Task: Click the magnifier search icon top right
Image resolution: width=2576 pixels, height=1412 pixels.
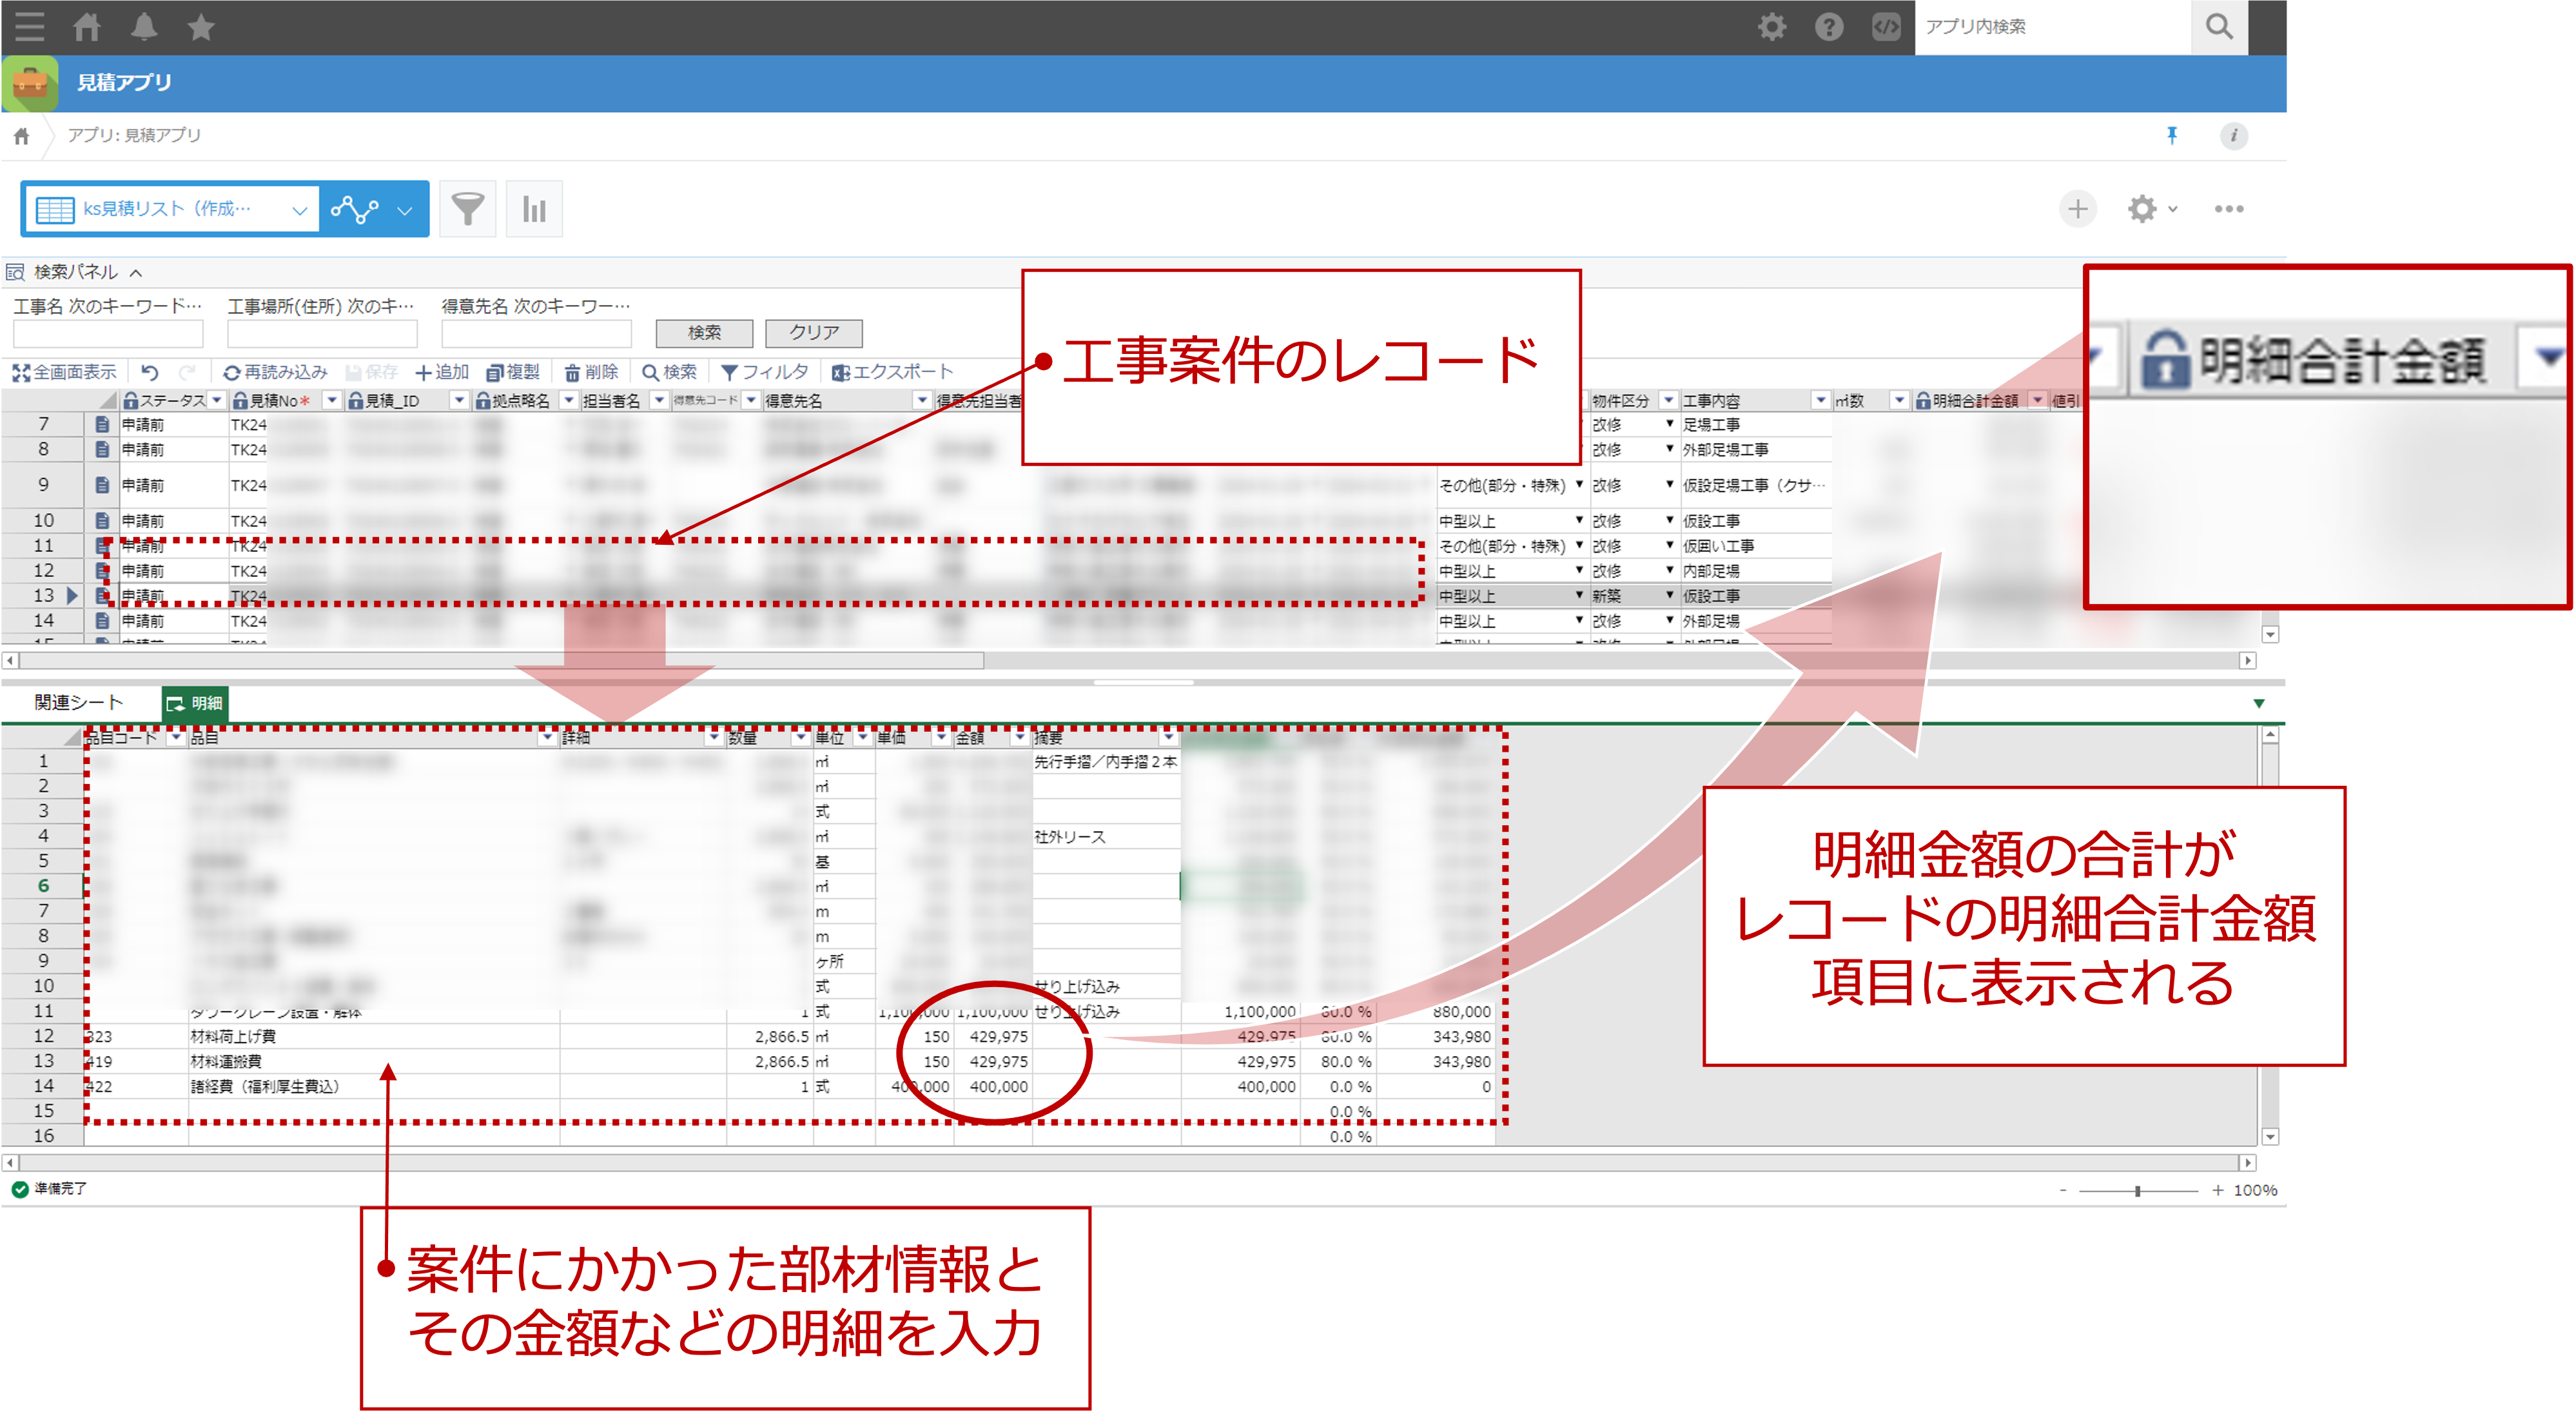Action: 2218,27
